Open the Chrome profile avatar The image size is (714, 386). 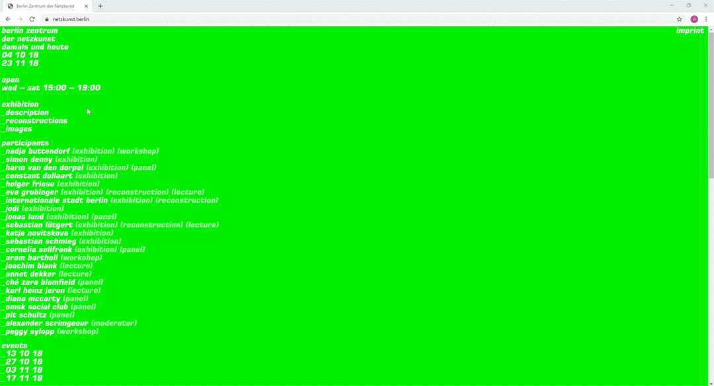pos(694,19)
